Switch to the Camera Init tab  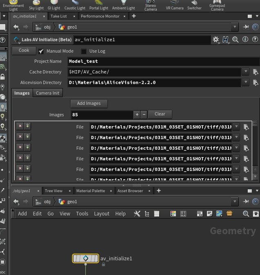pos(47,93)
